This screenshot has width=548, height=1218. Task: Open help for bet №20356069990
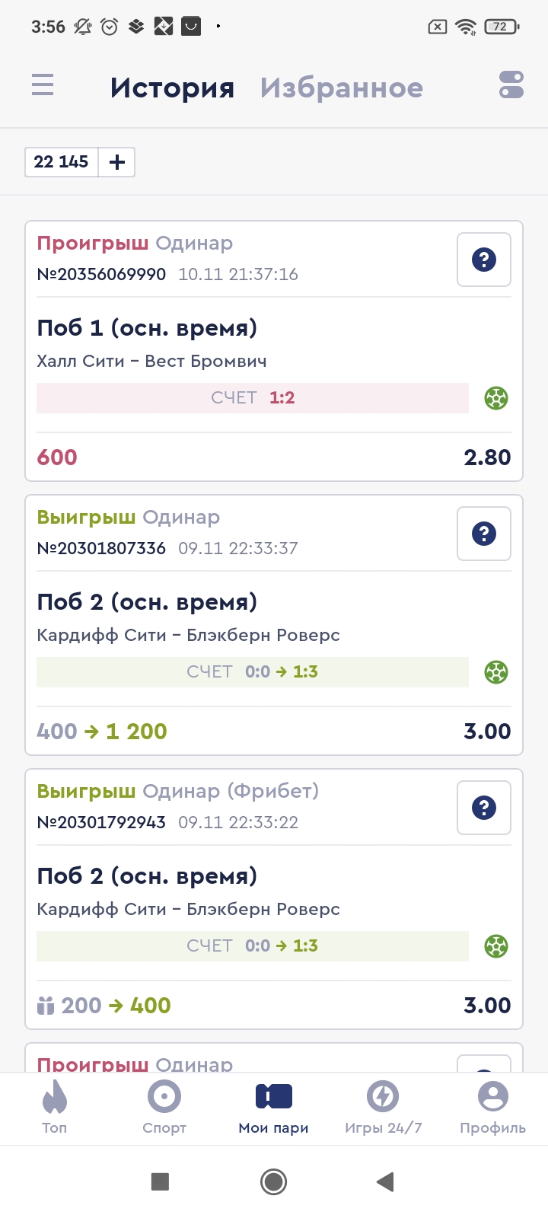(x=484, y=260)
